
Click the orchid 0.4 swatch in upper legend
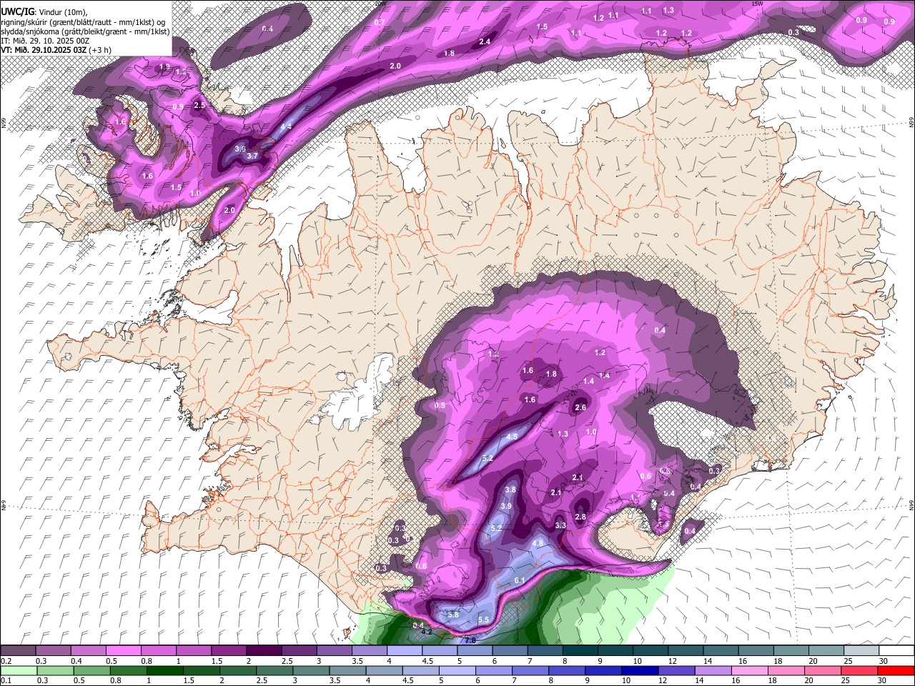click(x=88, y=650)
